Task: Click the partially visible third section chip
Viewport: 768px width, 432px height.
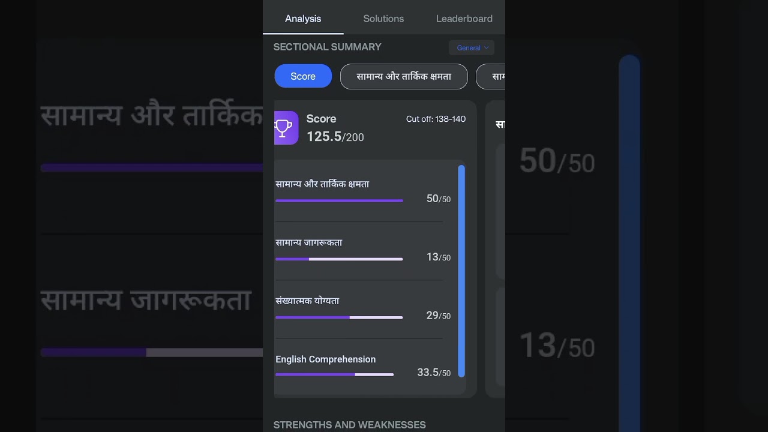Action: click(492, 76)
